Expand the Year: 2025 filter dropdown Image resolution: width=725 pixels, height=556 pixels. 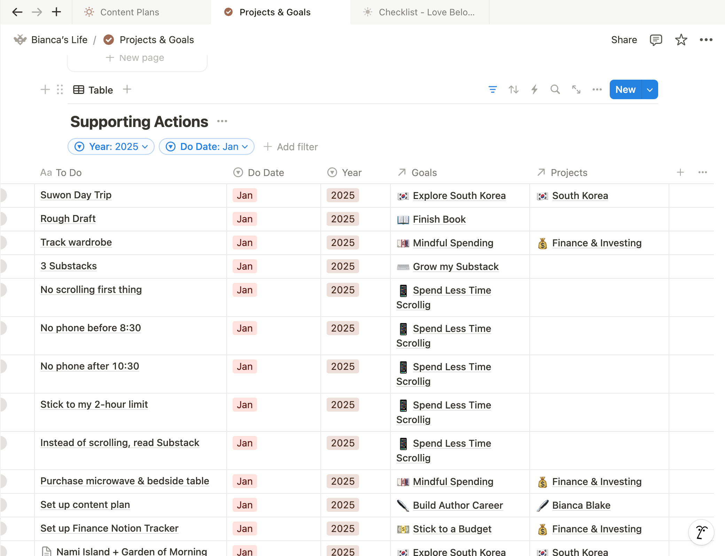click(111, 147)
